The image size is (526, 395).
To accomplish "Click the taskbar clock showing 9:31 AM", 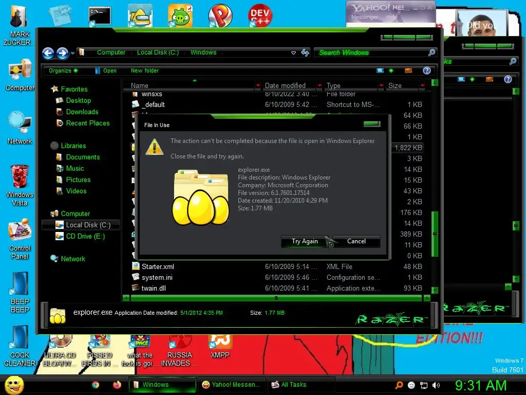I will click(481, 385).
